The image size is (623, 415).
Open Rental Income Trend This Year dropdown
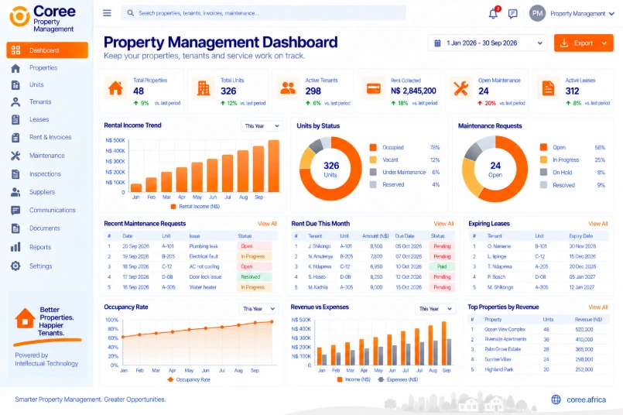(262, 126)
